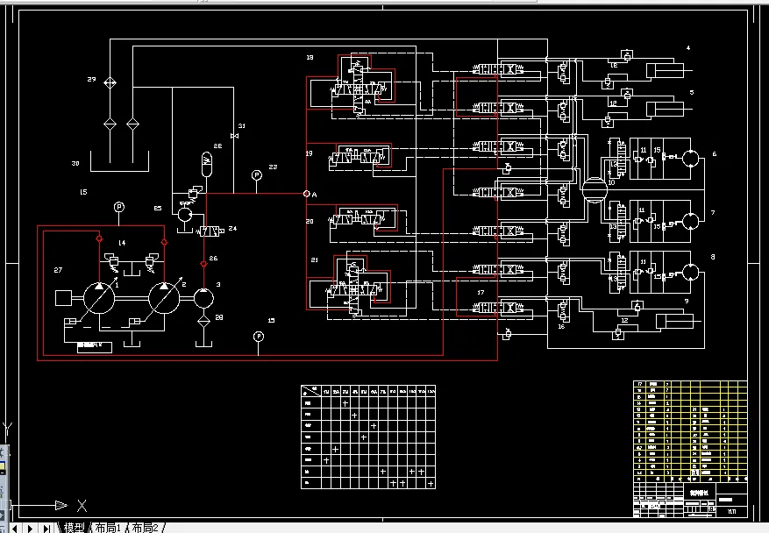The width and height of the screenshot is (769, 533).
Task: Select hydraulic motor labeled 6
Action: [690, 159]
